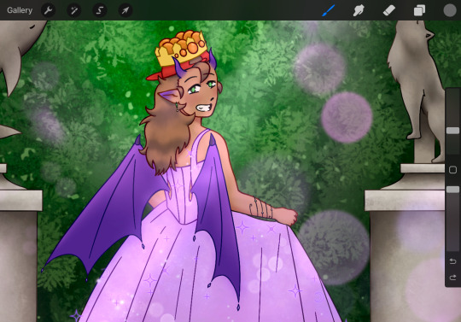Click the brush size slider handle

452,131
